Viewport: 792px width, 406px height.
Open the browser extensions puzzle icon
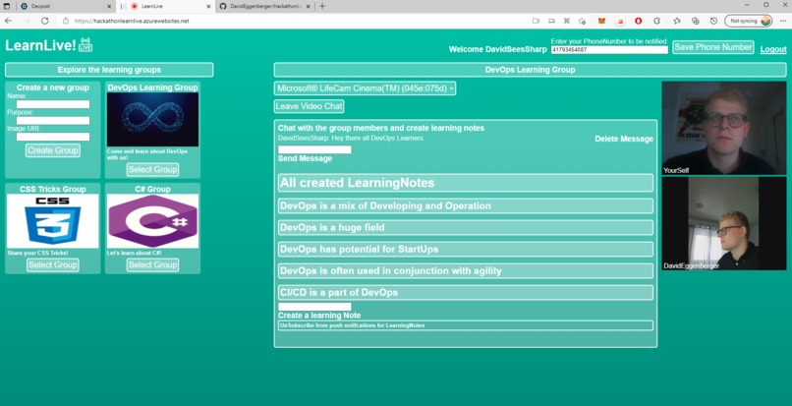pos(657,21)
